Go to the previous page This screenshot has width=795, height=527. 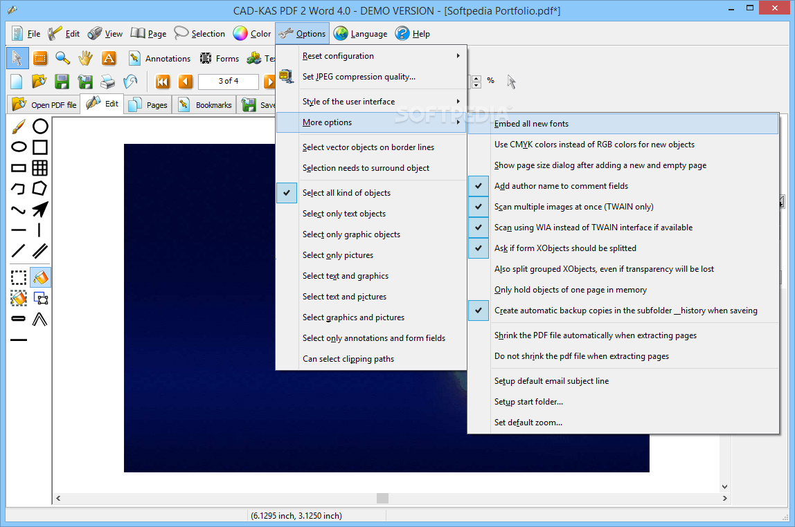tap(186, 81)
